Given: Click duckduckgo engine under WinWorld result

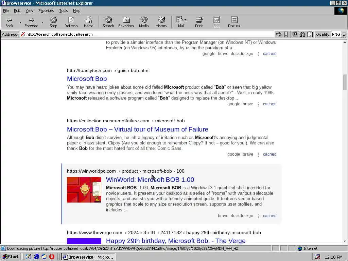Looking at the screenshot, I should 242,216.
